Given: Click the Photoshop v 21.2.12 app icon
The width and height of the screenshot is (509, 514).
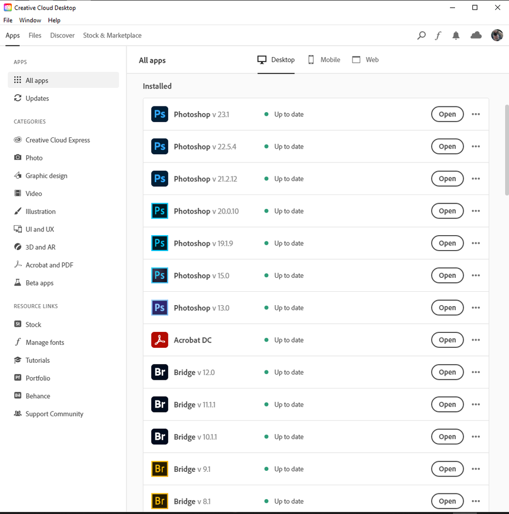Looking at the screenshot, I should (x=160, y=179).
